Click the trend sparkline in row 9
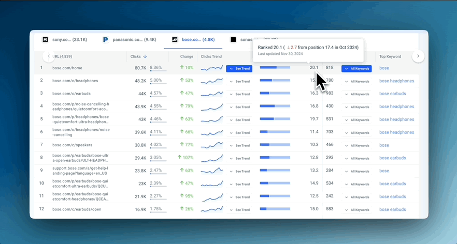Screen dimensions: 457x244 (x=212, y=171)
